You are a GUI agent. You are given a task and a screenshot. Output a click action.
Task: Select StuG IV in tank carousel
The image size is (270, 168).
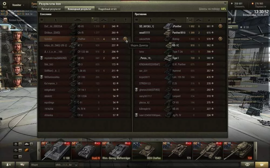pos(86,151)
